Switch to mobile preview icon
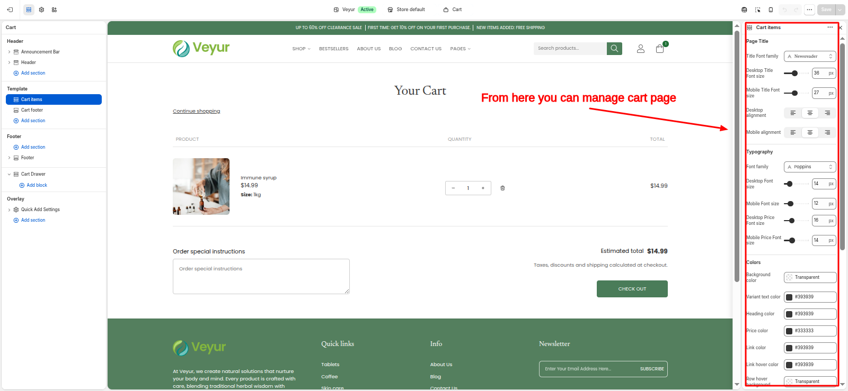This screenshot has width=848, height=391. pyautogui.click(x=771, y=10)
